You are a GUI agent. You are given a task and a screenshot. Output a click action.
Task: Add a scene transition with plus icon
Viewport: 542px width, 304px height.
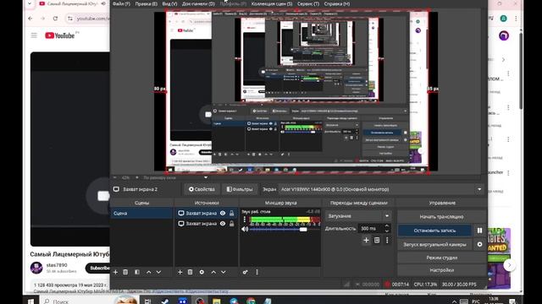click(x=367, y=240)
